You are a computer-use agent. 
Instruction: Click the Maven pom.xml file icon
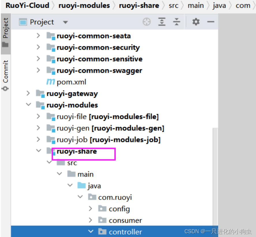(x=51, y=82)
